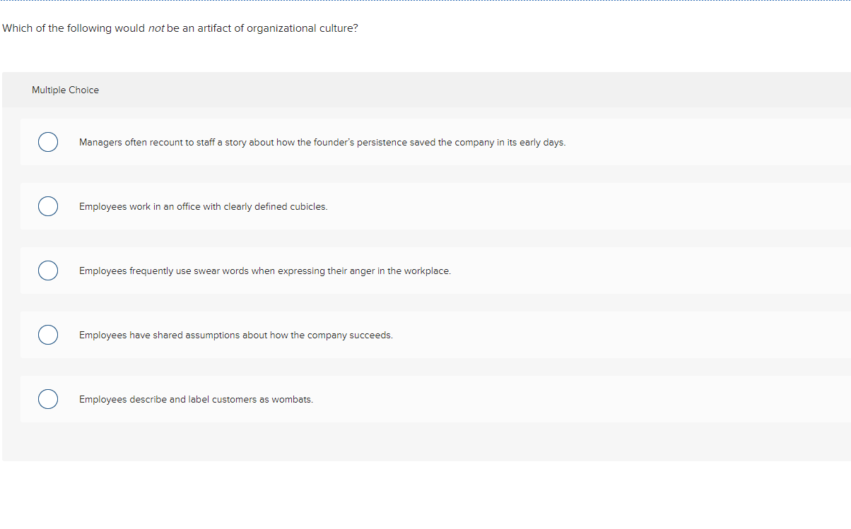Choose the second answer option row
This screenshot has width=851, height=529.
pyautogui.click(x=424, y=206)
